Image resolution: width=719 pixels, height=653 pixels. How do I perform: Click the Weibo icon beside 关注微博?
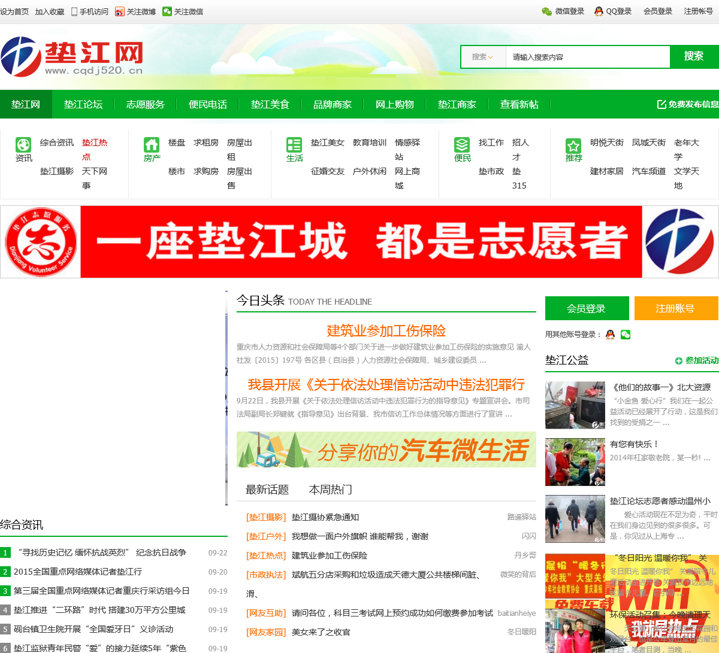pyautogui.click(x=120, y=11)
